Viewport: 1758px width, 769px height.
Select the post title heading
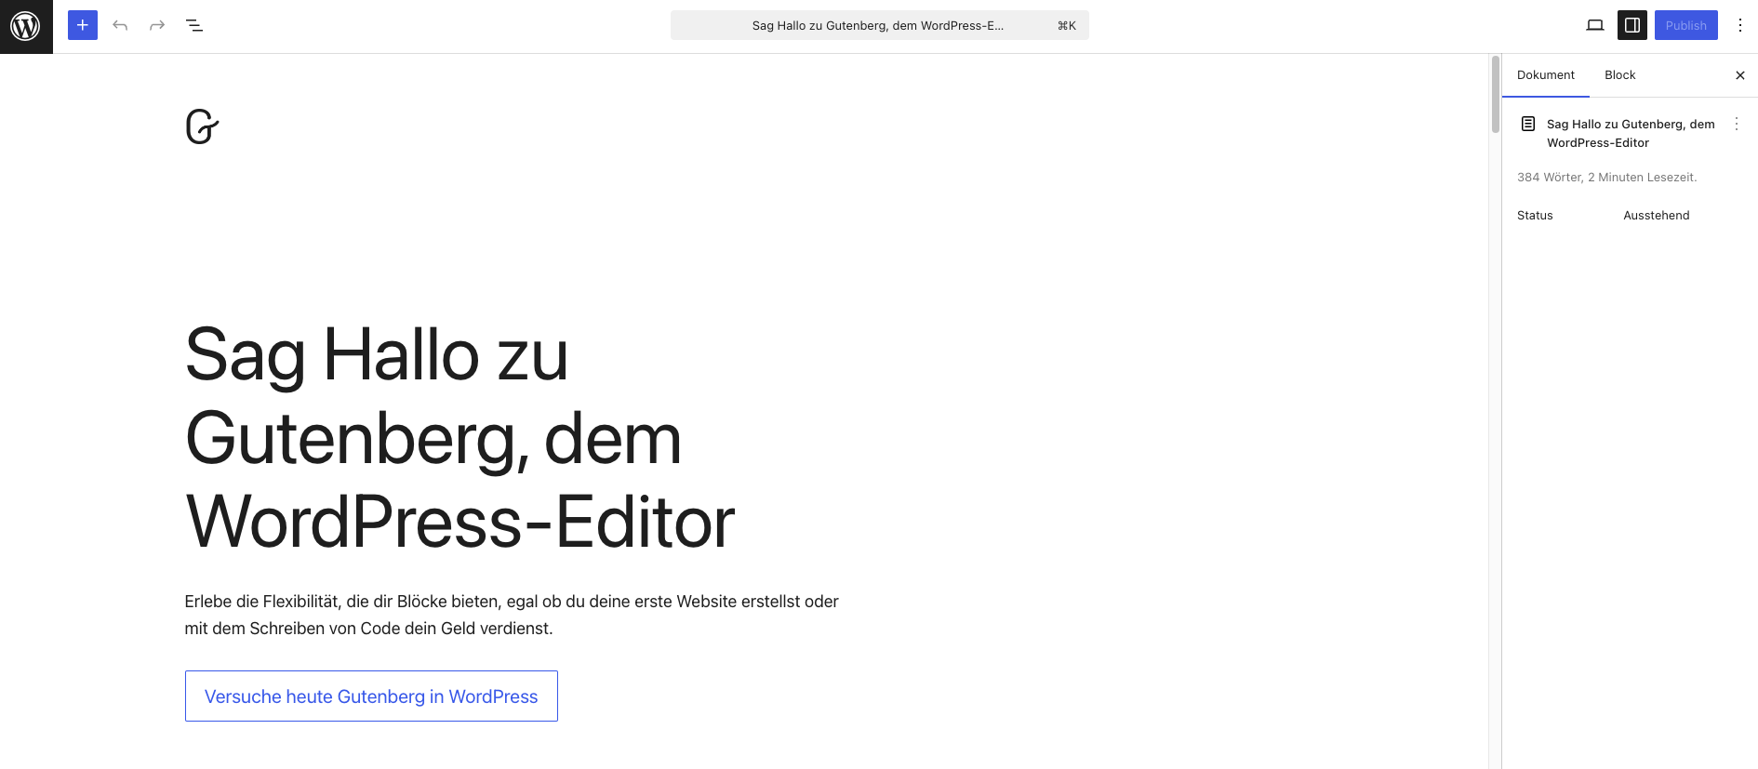point(459,437)
